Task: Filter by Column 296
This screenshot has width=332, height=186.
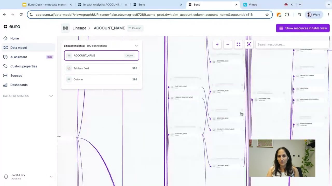Action: point(101,79)
